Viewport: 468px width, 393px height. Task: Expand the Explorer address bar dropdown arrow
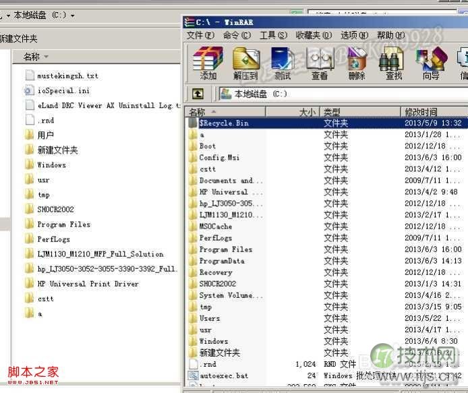point(73,15)
